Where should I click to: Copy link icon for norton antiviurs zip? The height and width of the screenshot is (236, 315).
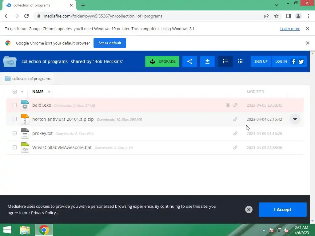235,119
